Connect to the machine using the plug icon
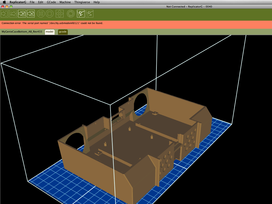Screen dimensions: 272x204 click(81, 14)
